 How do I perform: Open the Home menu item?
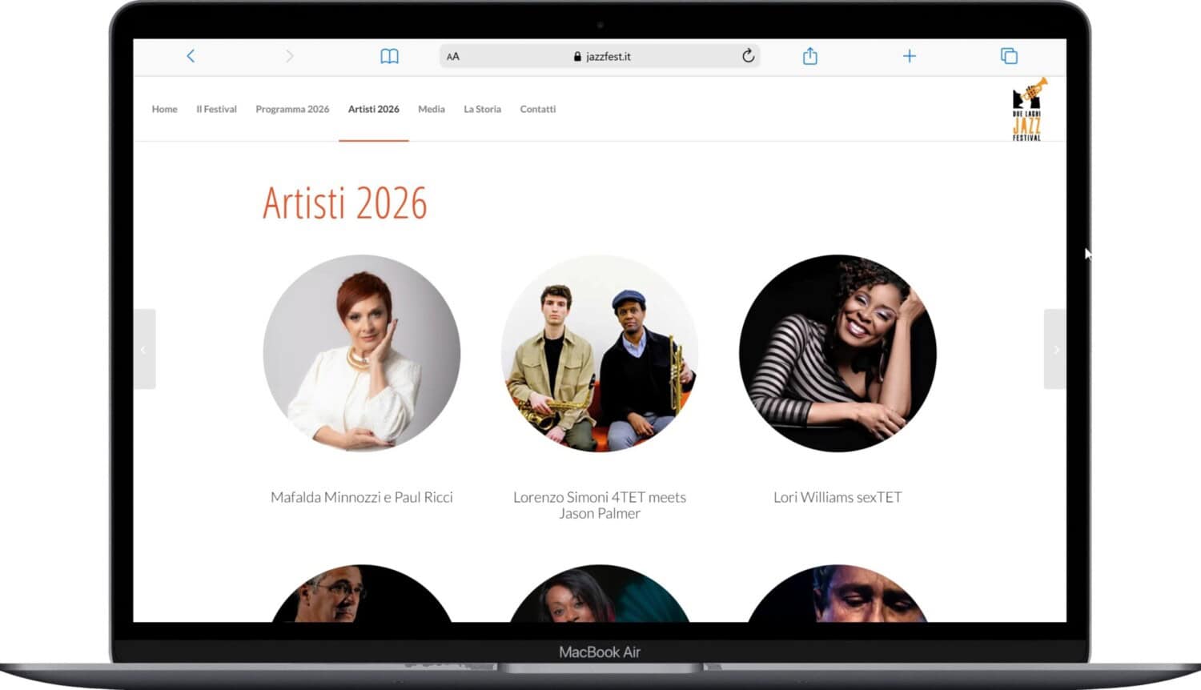pyautogui.click(x=165, y=109)
